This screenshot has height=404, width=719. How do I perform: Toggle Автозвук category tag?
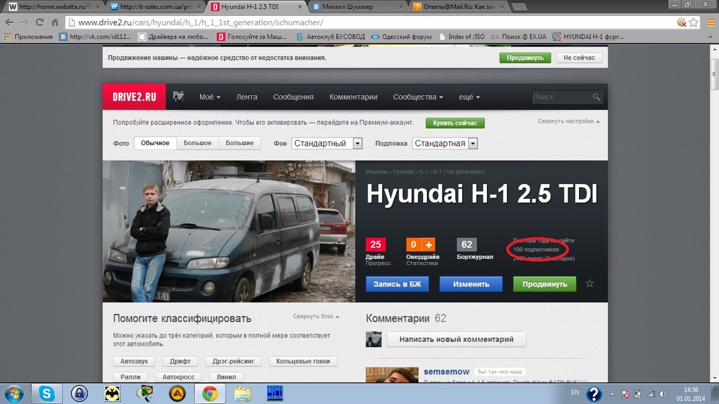tap(134, 361)
